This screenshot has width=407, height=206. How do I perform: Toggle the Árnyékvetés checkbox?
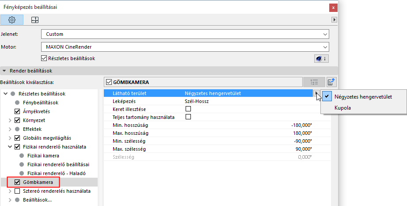coord(17,111)
